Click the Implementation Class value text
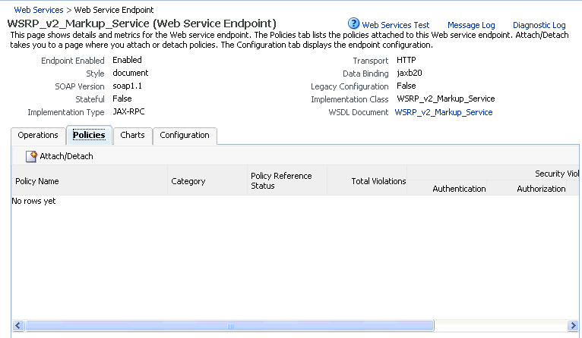 pyautogui.click(x=446, y=99)
